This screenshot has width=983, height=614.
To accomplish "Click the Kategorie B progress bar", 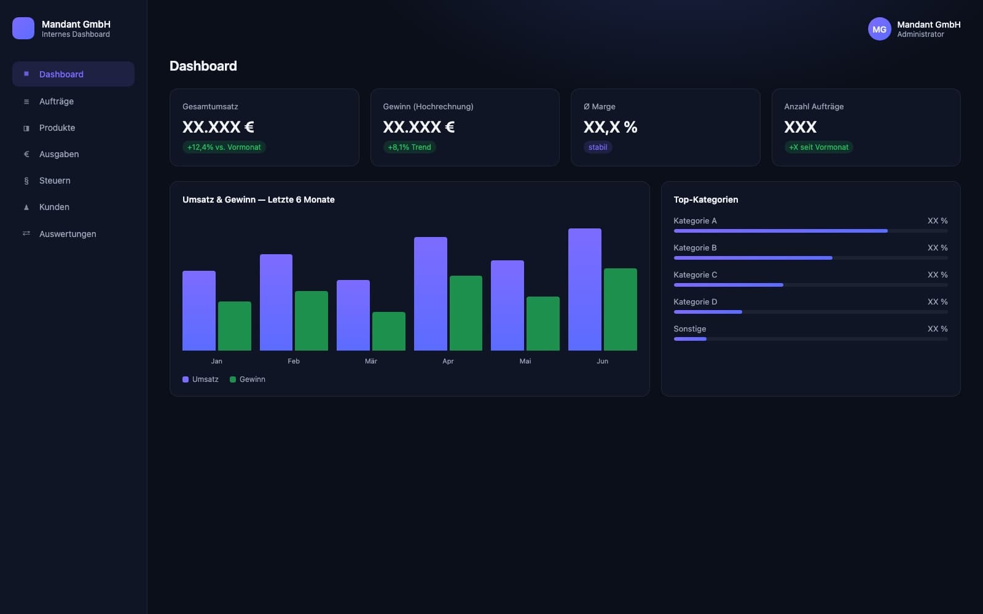I will pyautogui.click(x=810, y=258).
